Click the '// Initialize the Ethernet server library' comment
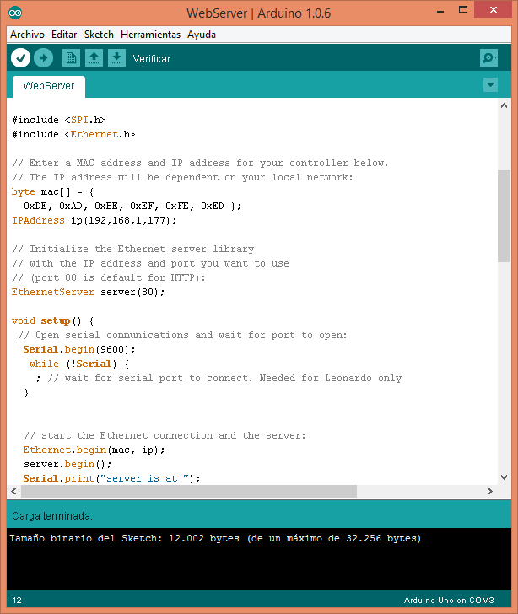Screen dimensions: 518x614 132,249
